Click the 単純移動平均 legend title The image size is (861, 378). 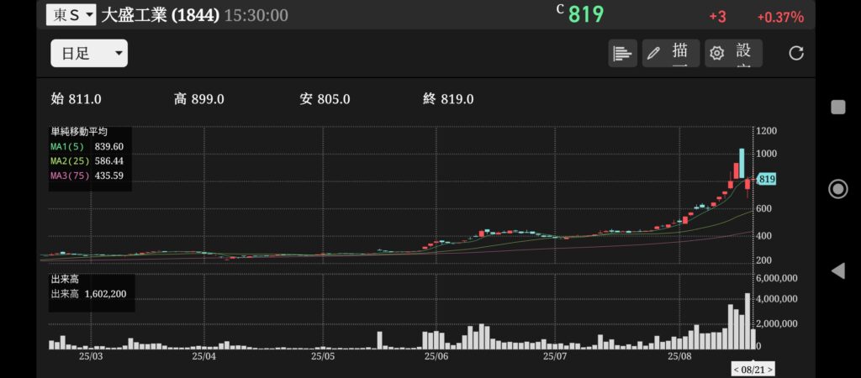(x=79, y=132)
